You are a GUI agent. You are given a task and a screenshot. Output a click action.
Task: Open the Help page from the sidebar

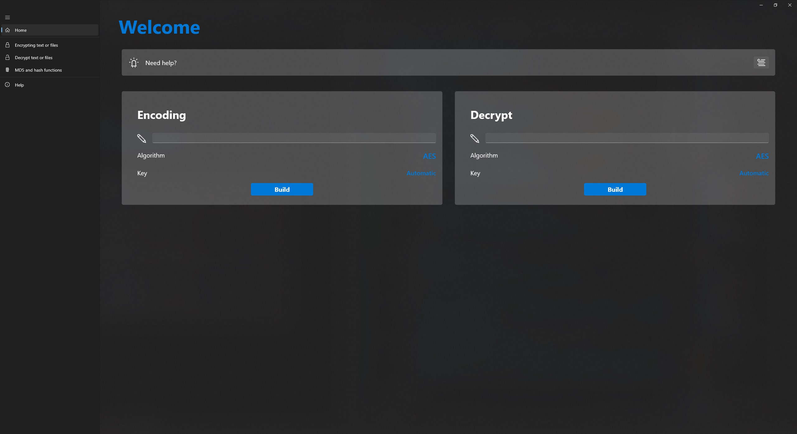pyautogui.click(x=19, y=85)
